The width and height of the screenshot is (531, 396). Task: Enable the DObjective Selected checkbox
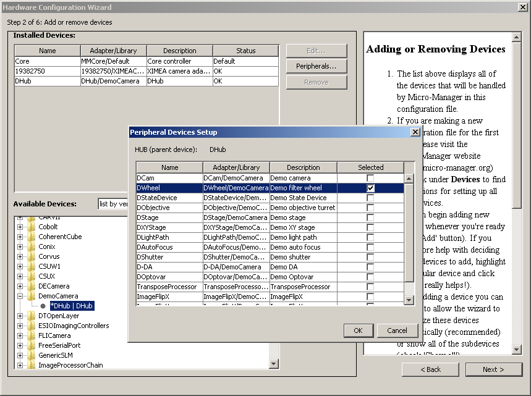tap(370, 208)
